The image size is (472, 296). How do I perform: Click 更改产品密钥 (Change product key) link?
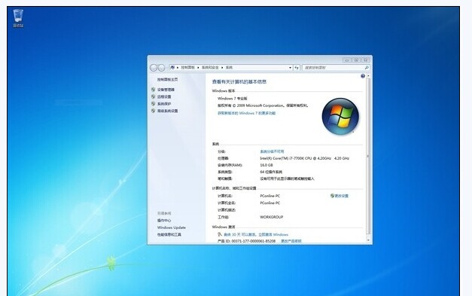pos(291,241)
